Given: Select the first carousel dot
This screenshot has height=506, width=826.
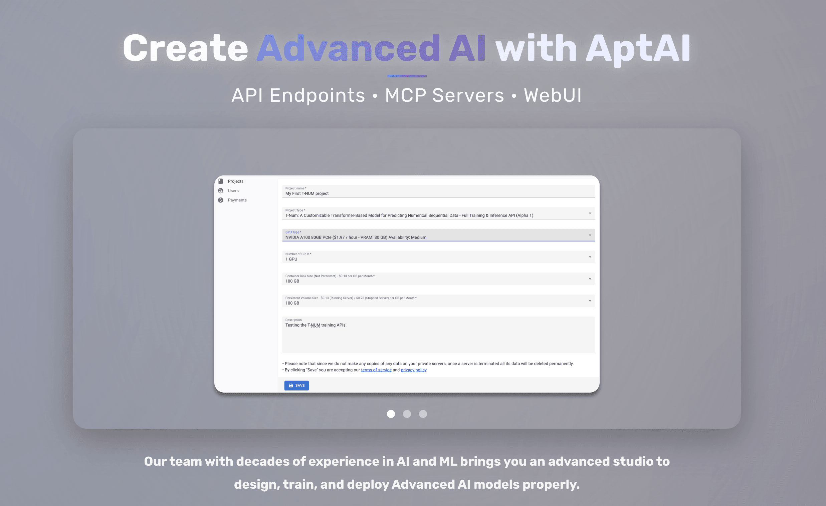Looking at the screenshot, I should [391, 414].
